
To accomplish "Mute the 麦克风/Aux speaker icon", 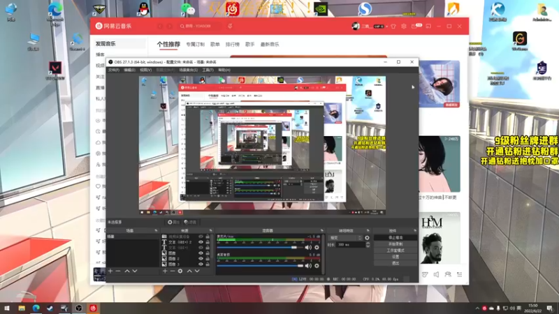I will pos(308,248).
